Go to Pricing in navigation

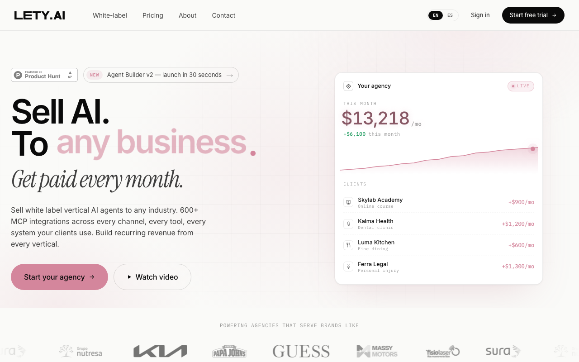153,15
